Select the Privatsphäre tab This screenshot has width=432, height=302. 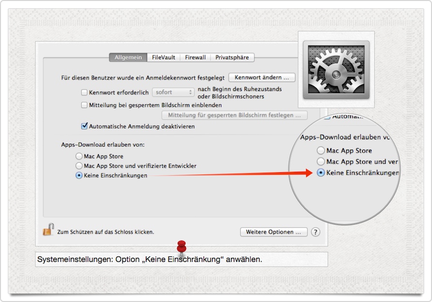pos(232,58)
